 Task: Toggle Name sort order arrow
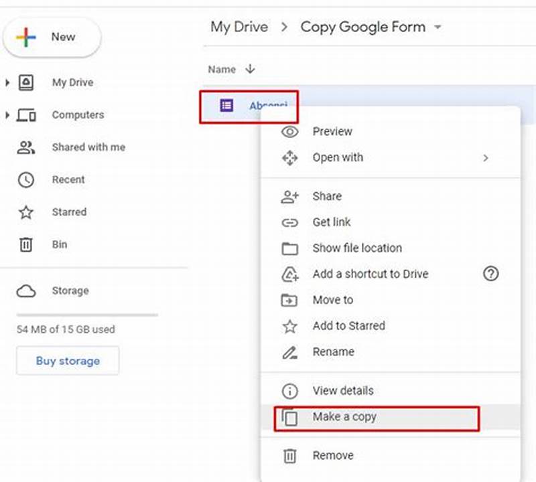pyautogui.click(x=251, y=69)
